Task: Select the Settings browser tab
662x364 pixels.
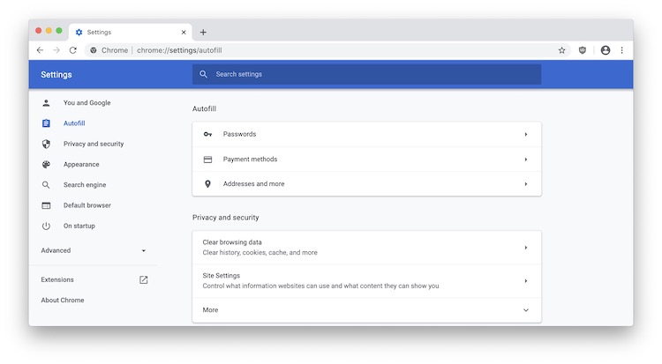Action: tap(131, 32)
